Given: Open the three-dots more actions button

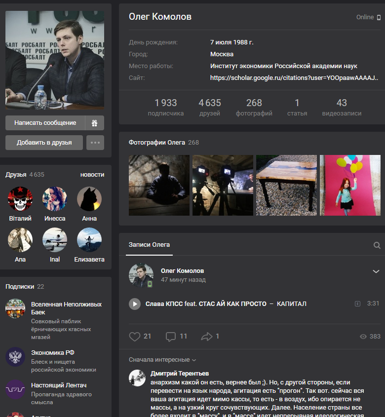Looking at the screenshot, I should click(95, 143).
